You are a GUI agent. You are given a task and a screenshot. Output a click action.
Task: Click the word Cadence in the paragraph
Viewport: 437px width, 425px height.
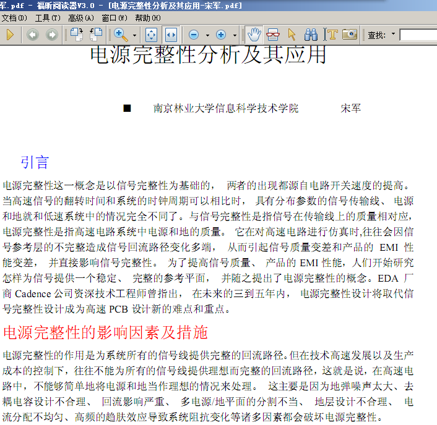pos(33,293)
